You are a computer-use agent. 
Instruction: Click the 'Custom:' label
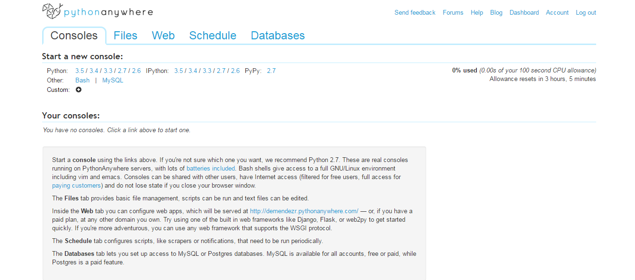pyautogui.click(x=58, y=90)
